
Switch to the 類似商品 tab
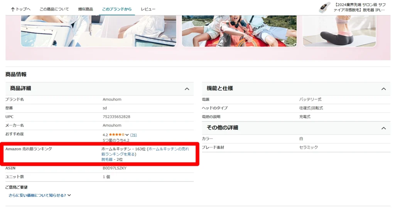(x=85, y=9)
